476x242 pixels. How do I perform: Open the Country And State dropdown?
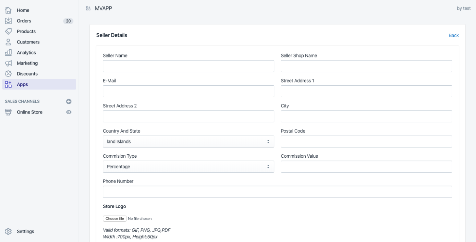[188, 141]
